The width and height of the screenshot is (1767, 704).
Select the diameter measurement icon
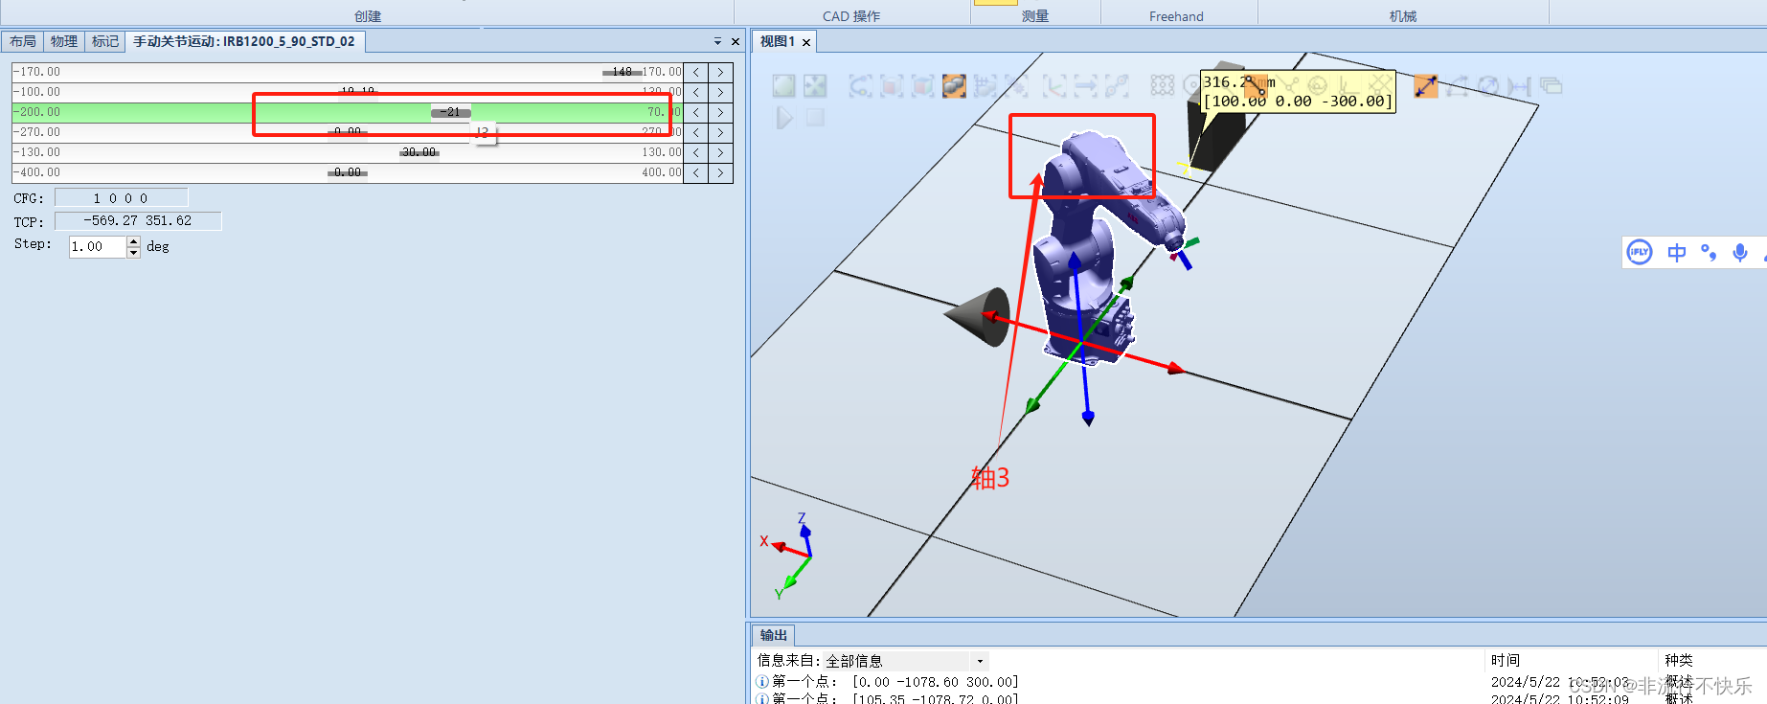tap(1488, 86)
